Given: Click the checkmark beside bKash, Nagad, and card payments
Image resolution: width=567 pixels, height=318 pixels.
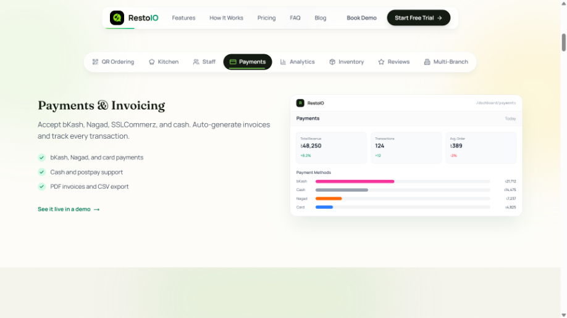Looking at the screenshot, I should coord(41,157).
